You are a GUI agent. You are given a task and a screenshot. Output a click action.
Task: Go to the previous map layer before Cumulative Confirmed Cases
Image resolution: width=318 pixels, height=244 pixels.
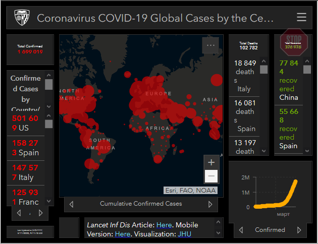(71, 204)
